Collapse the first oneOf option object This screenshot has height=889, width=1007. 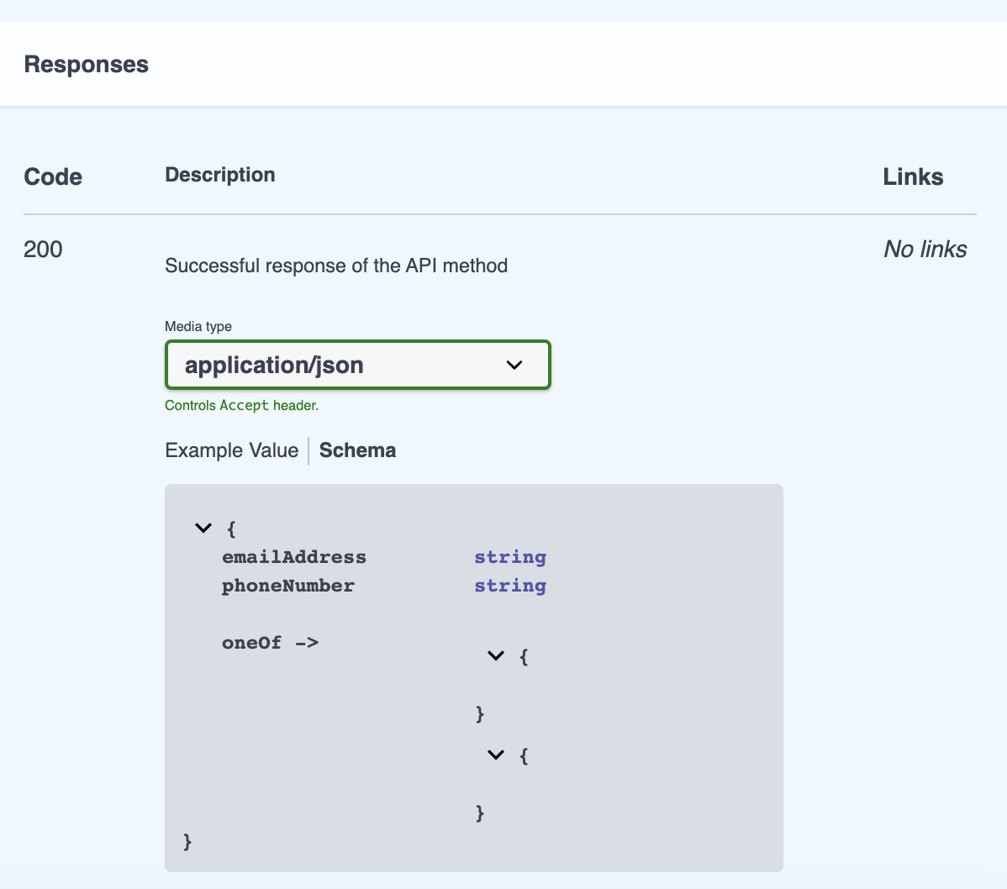(x=495, y=655)
